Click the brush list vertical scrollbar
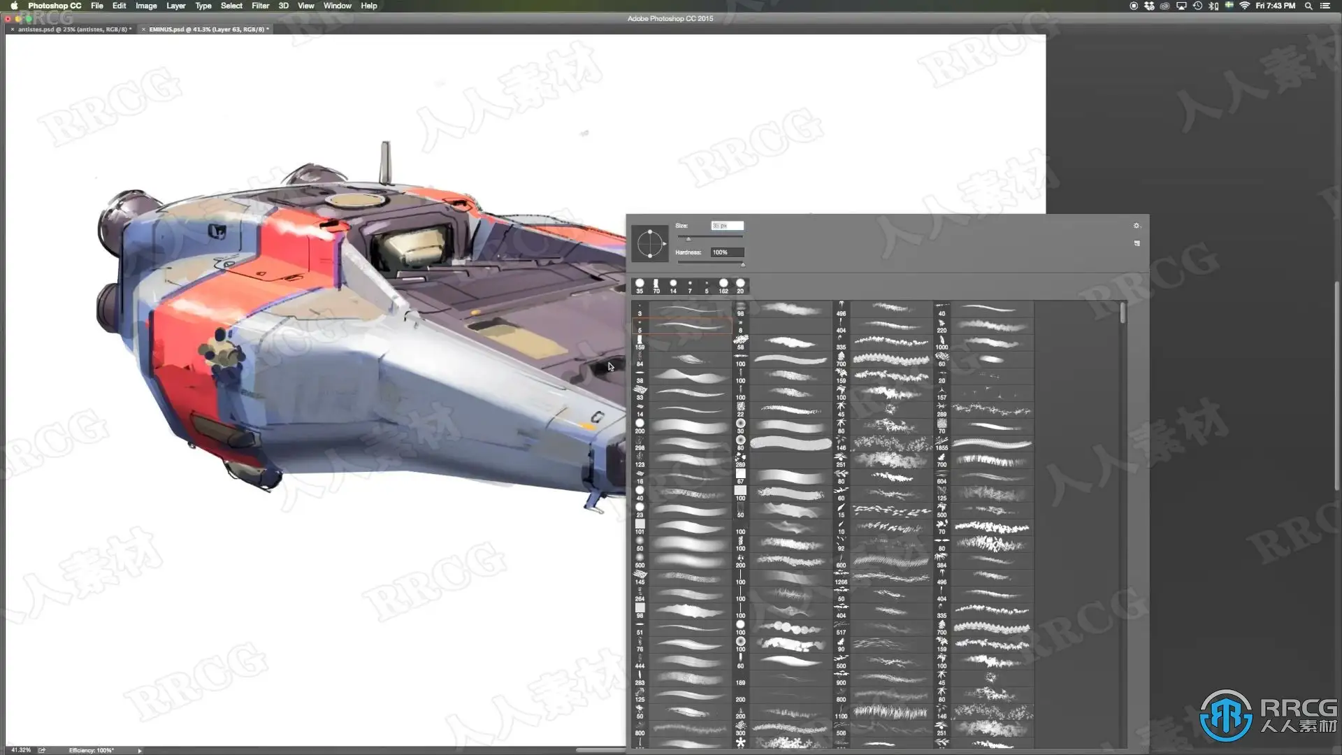 (x=1123, y=312)
